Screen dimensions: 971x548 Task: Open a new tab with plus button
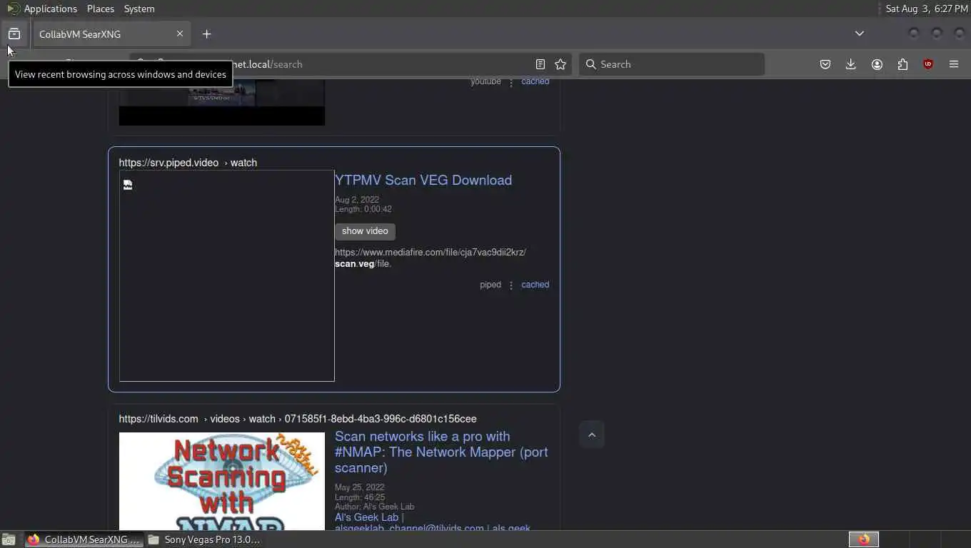coord(206,34)
